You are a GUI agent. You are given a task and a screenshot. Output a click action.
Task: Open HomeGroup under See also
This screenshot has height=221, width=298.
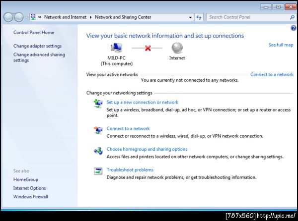(x=26, y=179)
